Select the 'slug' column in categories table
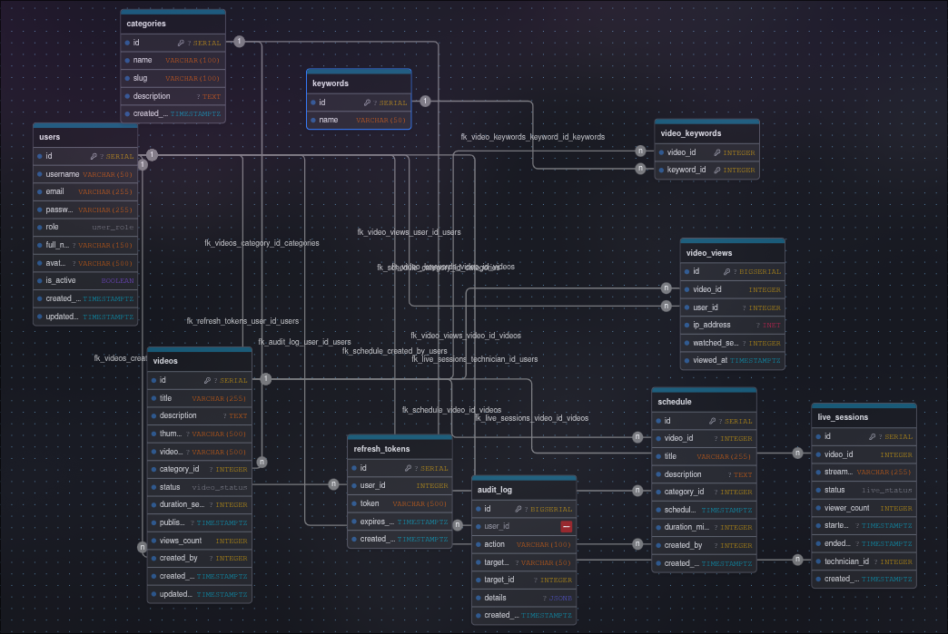 173,79
